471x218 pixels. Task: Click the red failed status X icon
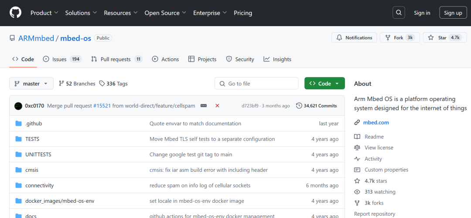[x=217, y=106]
